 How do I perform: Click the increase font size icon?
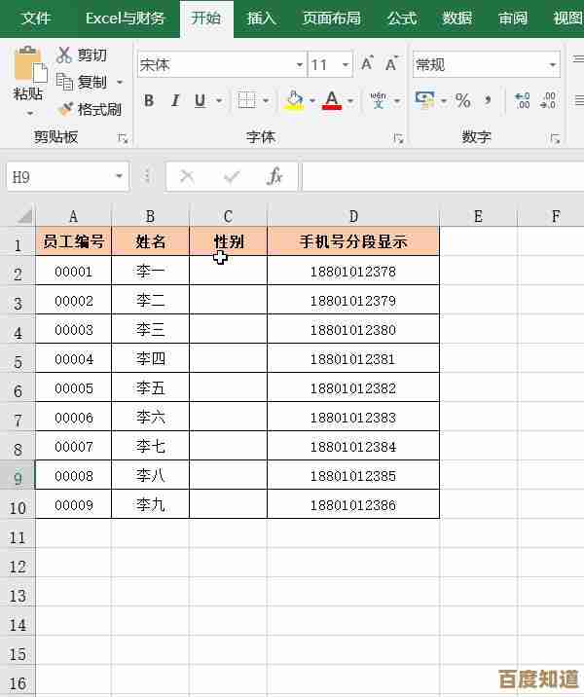(367, 64)
